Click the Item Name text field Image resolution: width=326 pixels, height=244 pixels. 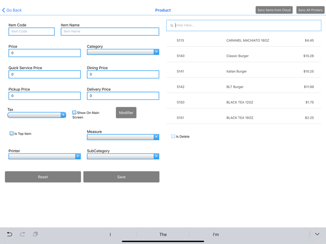click(x=110, y=32)
